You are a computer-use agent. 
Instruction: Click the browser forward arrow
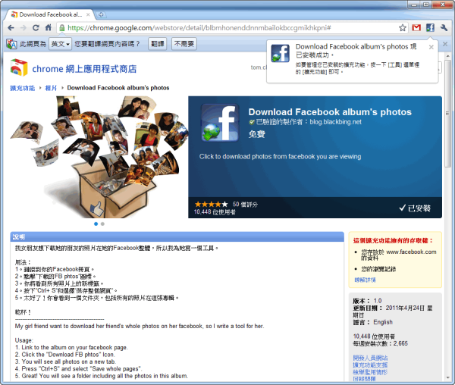24,28
